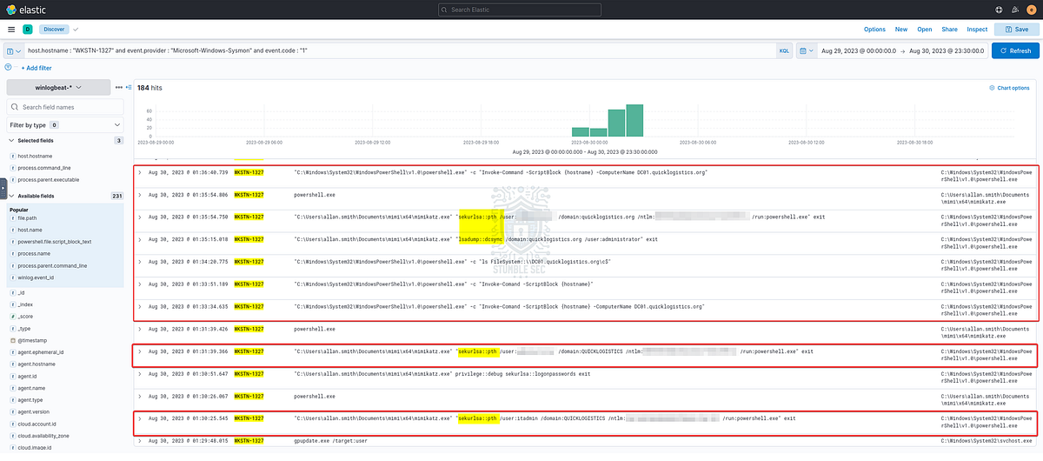Open the help icon in top bar

(999, 9)
